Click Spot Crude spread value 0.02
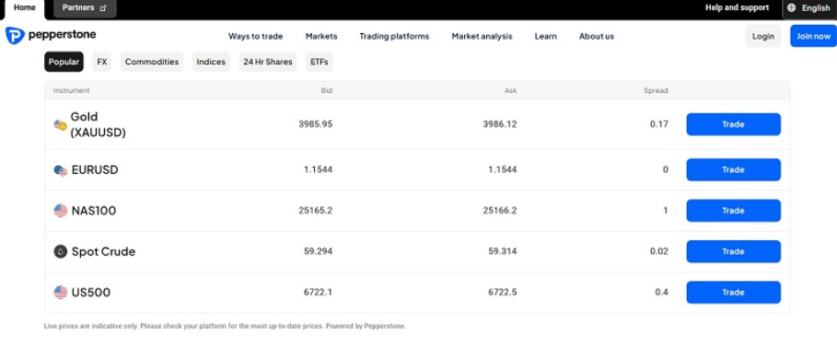This screenshot has width=837, height=358. click(x=659, y=251)
